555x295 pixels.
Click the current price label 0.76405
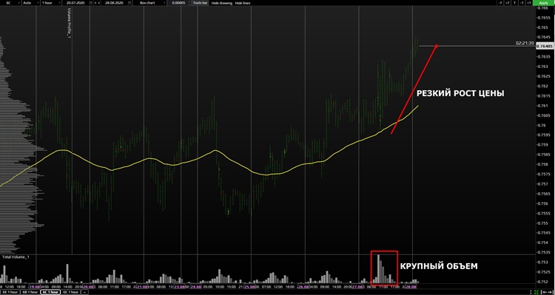(x=545, y=47)
